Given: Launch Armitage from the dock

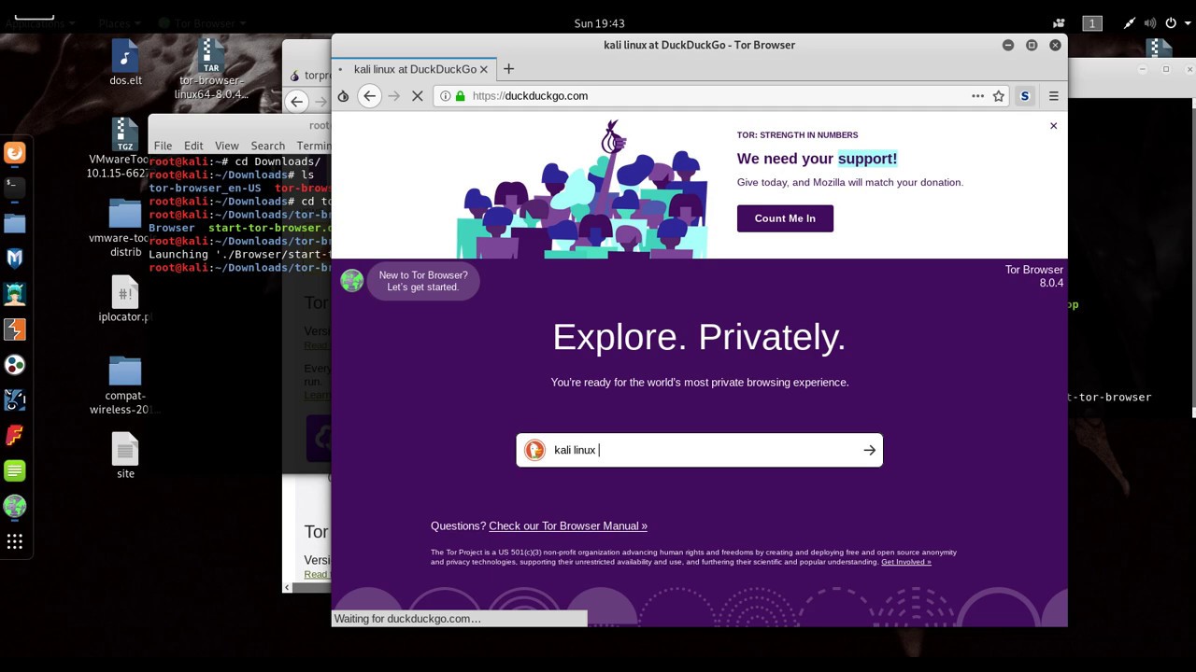Looking at the screenshot, I should [x=15, y=294].
